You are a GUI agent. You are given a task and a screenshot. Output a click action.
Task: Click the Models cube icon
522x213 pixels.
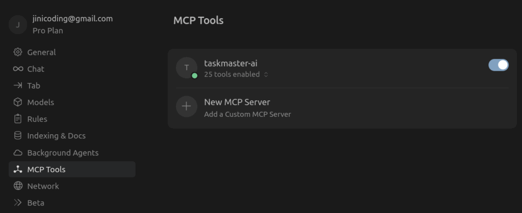click(x=18, y=102)
